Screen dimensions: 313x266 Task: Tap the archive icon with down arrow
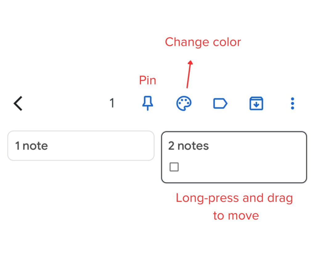click(x=256, y=103)
